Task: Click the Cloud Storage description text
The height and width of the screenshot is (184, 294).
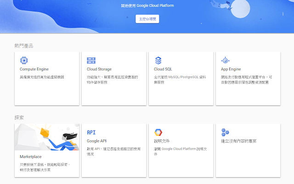Action: 112,80
